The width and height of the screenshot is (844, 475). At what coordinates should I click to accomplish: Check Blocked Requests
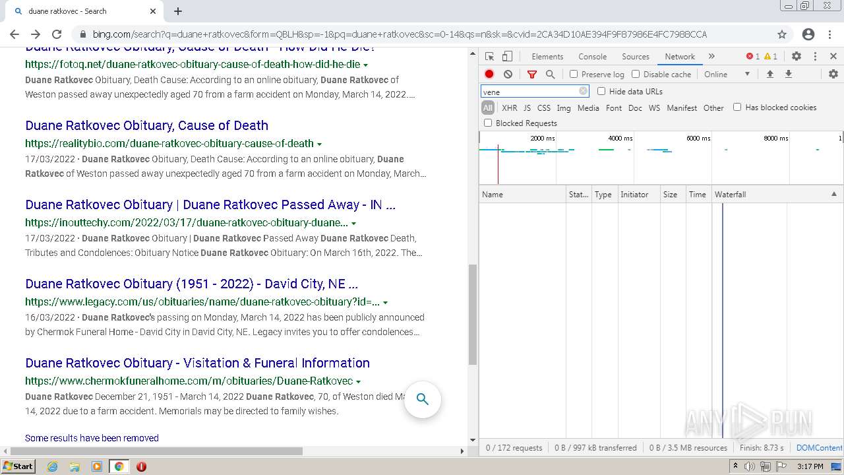488,123
